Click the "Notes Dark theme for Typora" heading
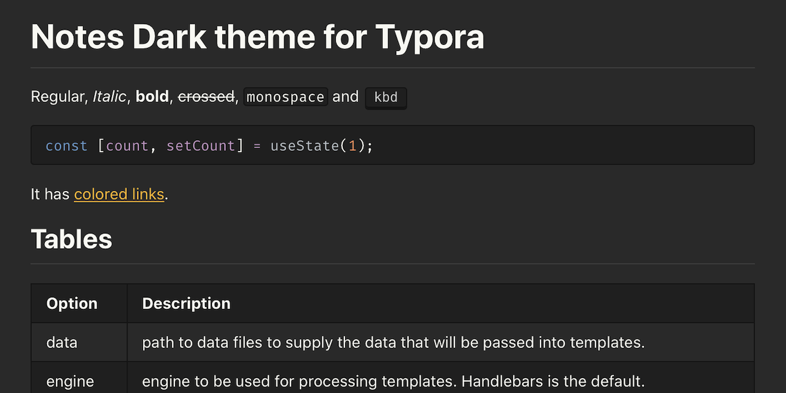This screenshot has height=393, width=786. click(x=257, y=37)
